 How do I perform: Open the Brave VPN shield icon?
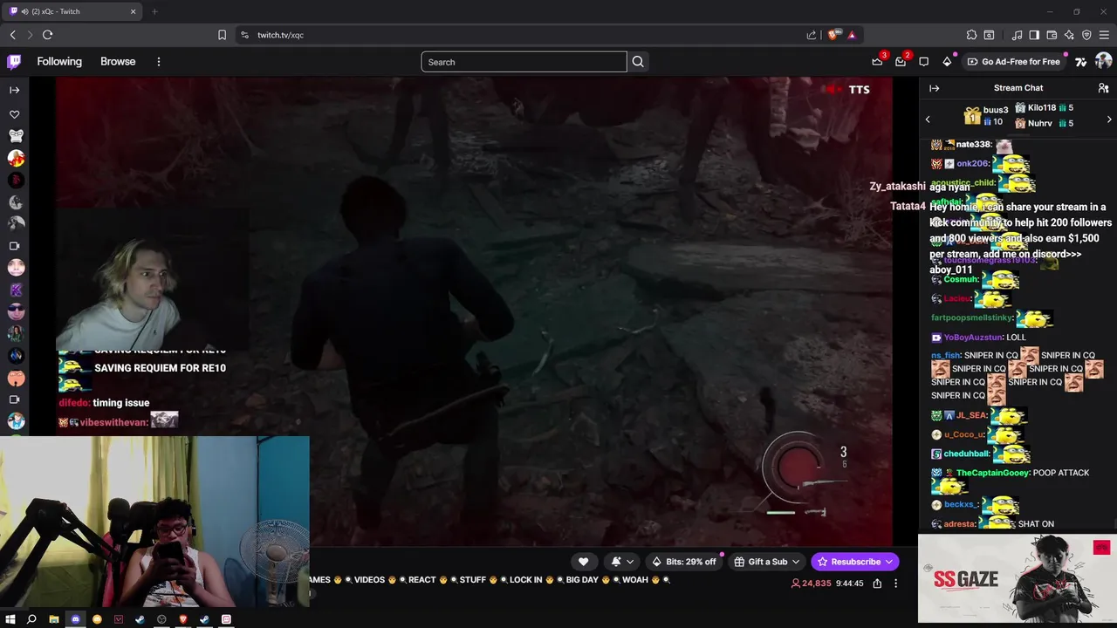pyautogui.click(x=1086, y=35)
